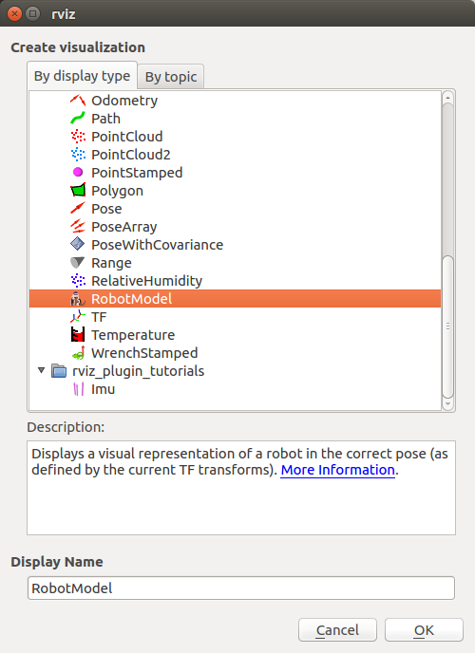Click the Display Name text field
Viewport: 475px width, 653px height.
(x=241, y=588)
